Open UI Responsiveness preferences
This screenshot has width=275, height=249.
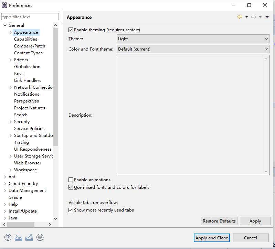tap(33, 149)
